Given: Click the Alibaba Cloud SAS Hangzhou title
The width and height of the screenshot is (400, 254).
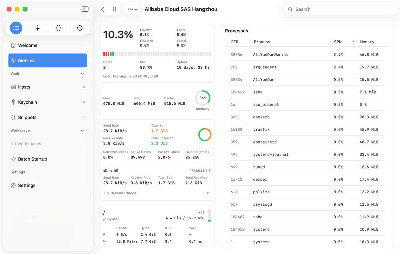Looking at the screenshot, I should 181,9.
